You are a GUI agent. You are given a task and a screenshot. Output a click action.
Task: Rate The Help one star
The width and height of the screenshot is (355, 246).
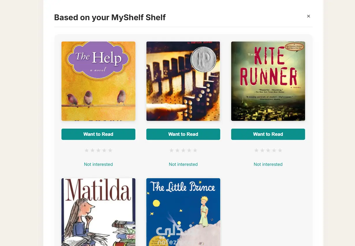pos(87,150)
